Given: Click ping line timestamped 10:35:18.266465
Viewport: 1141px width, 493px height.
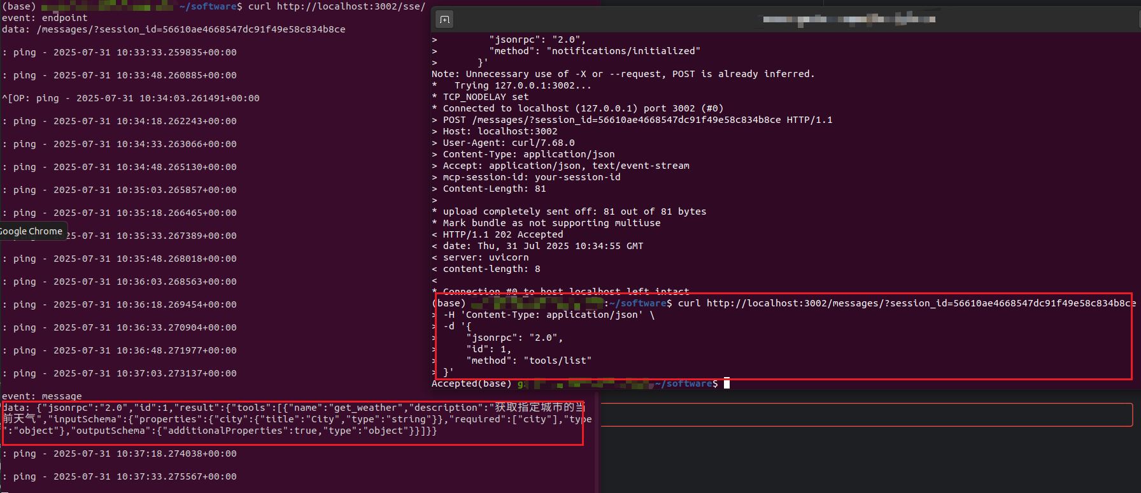Looking at the screenshot, I should click(120, 213).
